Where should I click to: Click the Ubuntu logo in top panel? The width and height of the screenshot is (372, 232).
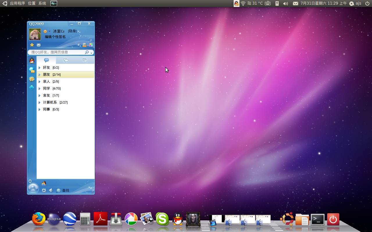click(5, 3)
